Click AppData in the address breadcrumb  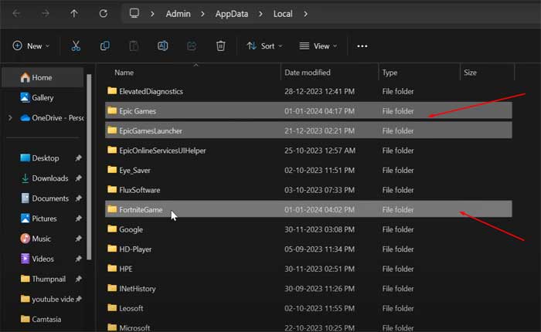tap(231, 14)
